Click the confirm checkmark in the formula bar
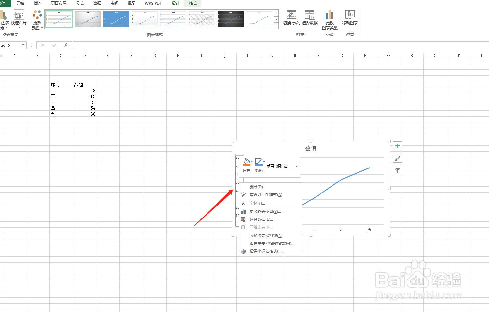The width and height of the screenshot is (489, 312). 54,45
